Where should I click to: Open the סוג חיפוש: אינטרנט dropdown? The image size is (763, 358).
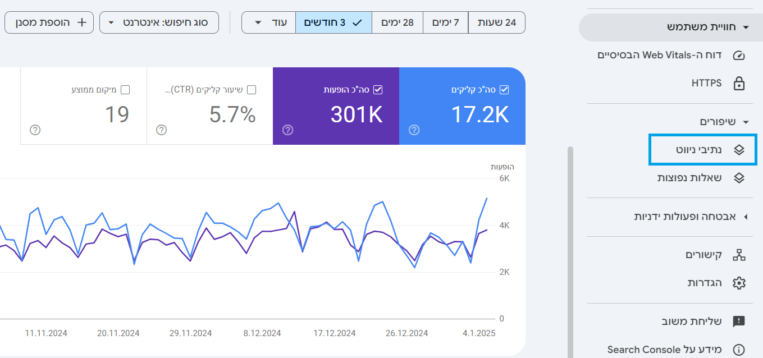(159, 22)
